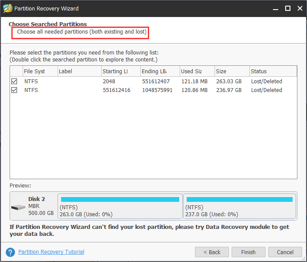Cancel the recovery wizard

pyautogui.click(x=285, y=252)
